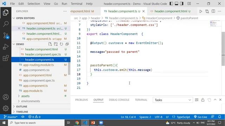Switch to the Debug Console tab
The width and height of the screenshot is (225, 126).
coord(119,100)
